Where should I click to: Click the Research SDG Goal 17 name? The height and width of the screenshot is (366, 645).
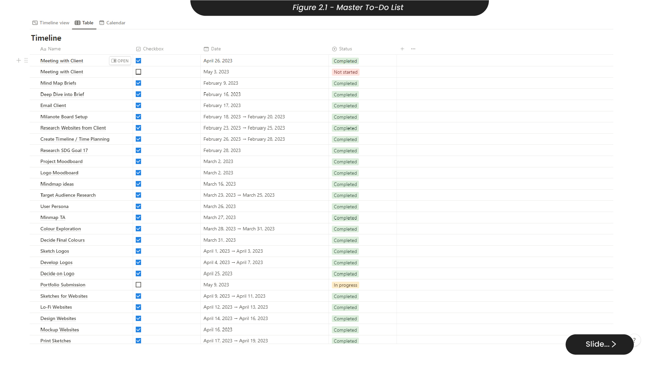pyautogui.click(x=64, y=150)
